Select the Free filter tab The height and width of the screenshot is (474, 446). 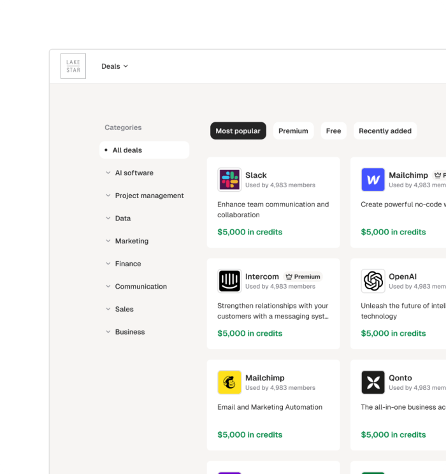(333, 131)
